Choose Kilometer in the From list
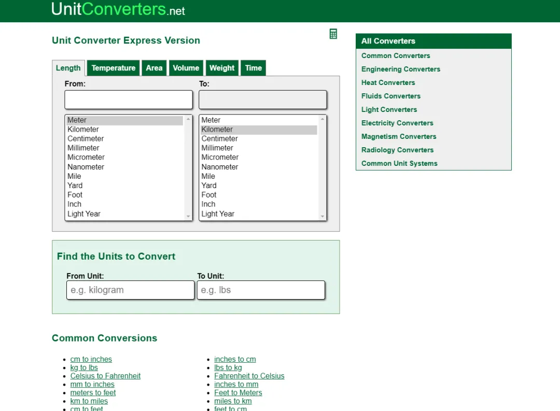Image resolution: width=560 pixels, height=411 pixels. pyautogui.click(x=124, y=129)
